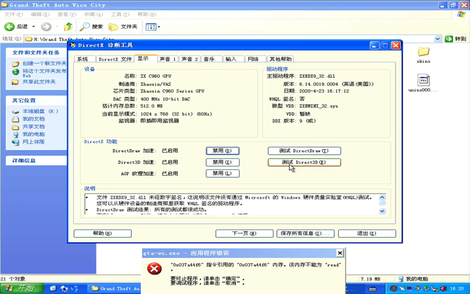The height and width of the screenshot is (294, 470).
Task: Switch to the 输入 tab
Action: [x=234, y=59]
